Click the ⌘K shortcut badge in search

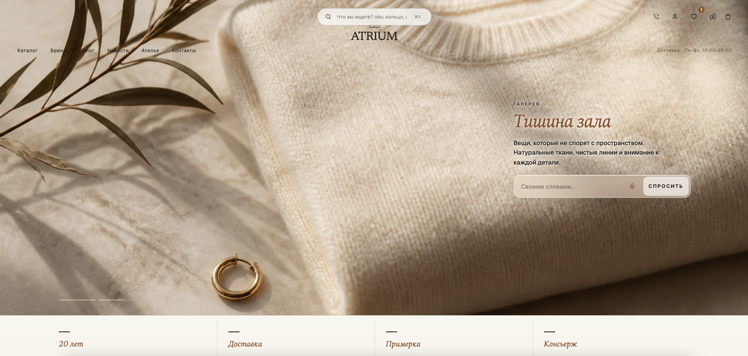click(x=418, y=17)
